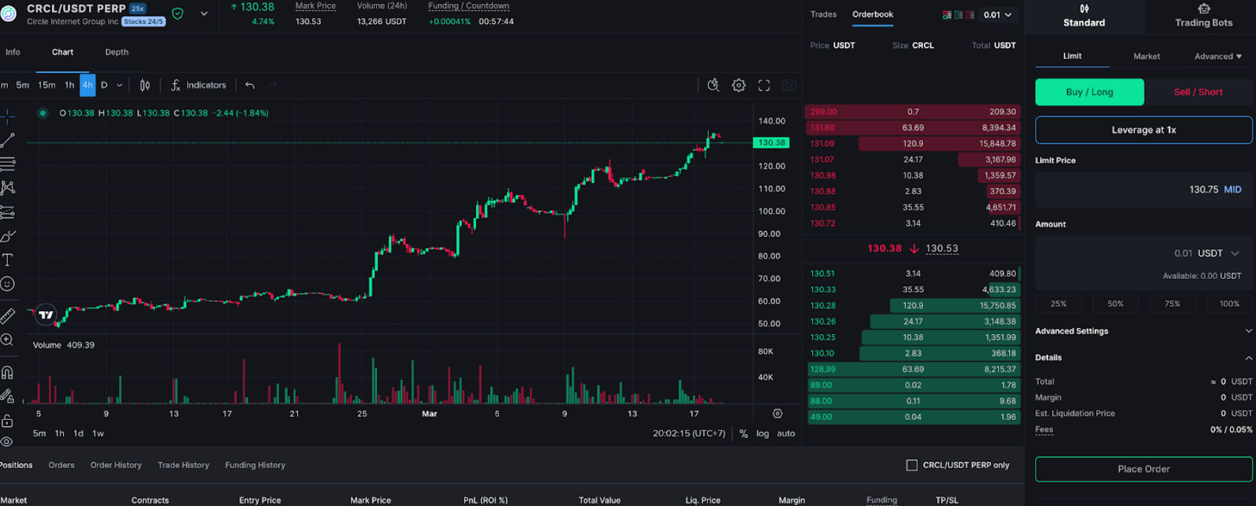The width and height of the screenshot is (1256, 506).
Task: Select the 4h timeframe
Action: coord(88,85)
